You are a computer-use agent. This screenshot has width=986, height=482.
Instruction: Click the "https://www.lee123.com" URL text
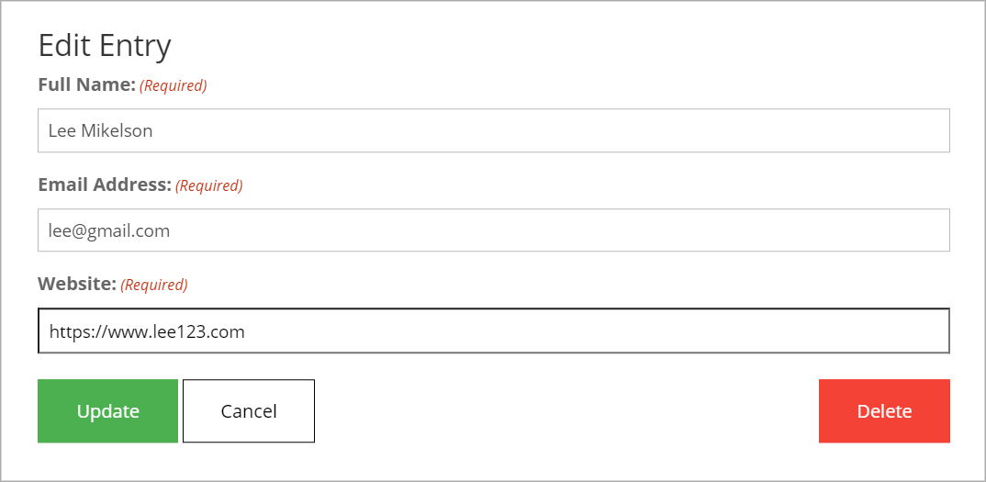pos(147,331)
